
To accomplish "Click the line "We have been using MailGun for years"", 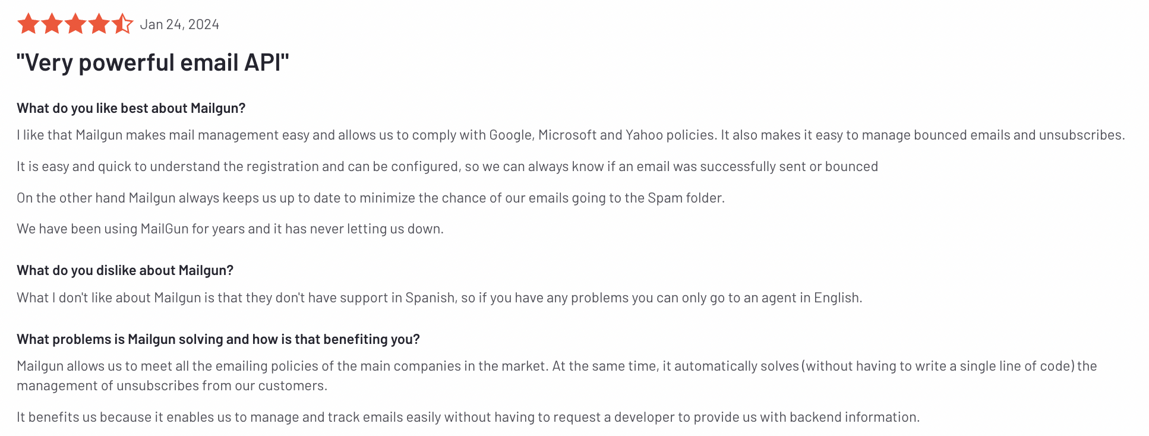I will (230, 229).
